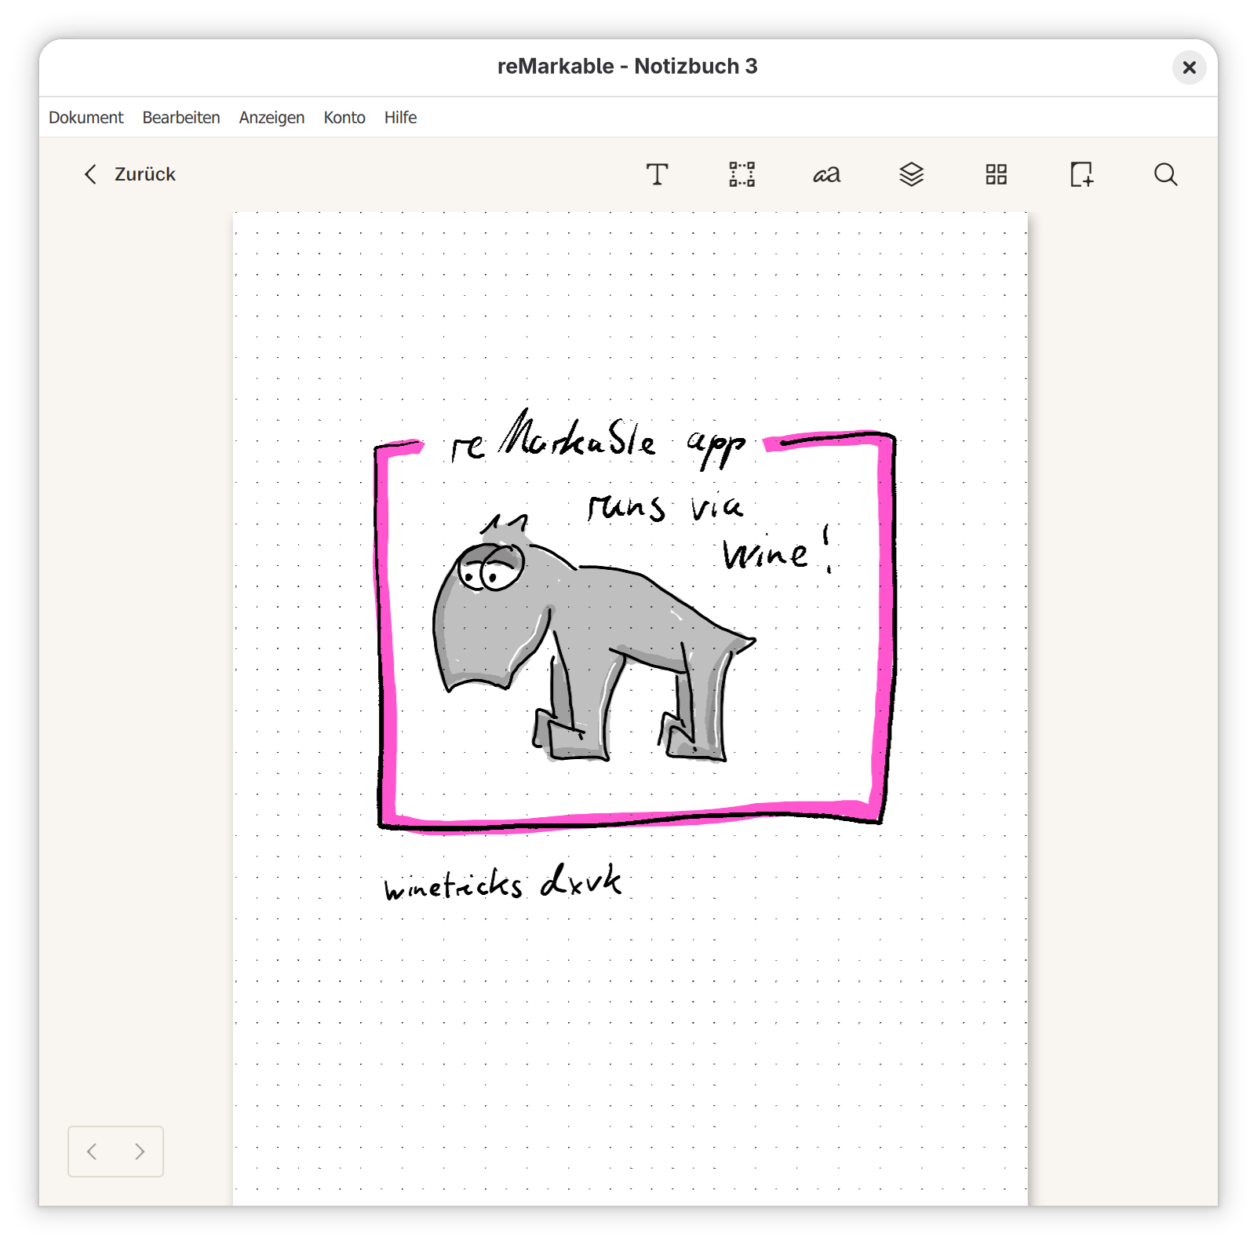This screenshot has width=1257, height=1245.
Task: Open the handwriting conversion (aa) tool
Action: tap(826, 174)
